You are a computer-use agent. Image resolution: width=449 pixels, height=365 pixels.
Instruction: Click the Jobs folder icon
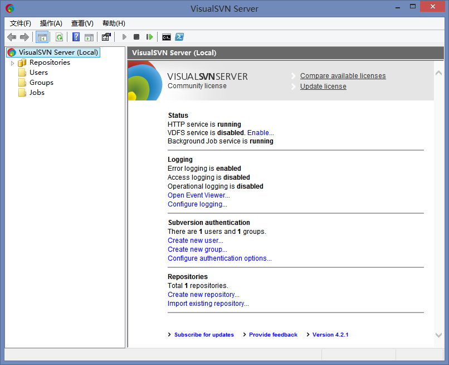(x=22, y=93)
